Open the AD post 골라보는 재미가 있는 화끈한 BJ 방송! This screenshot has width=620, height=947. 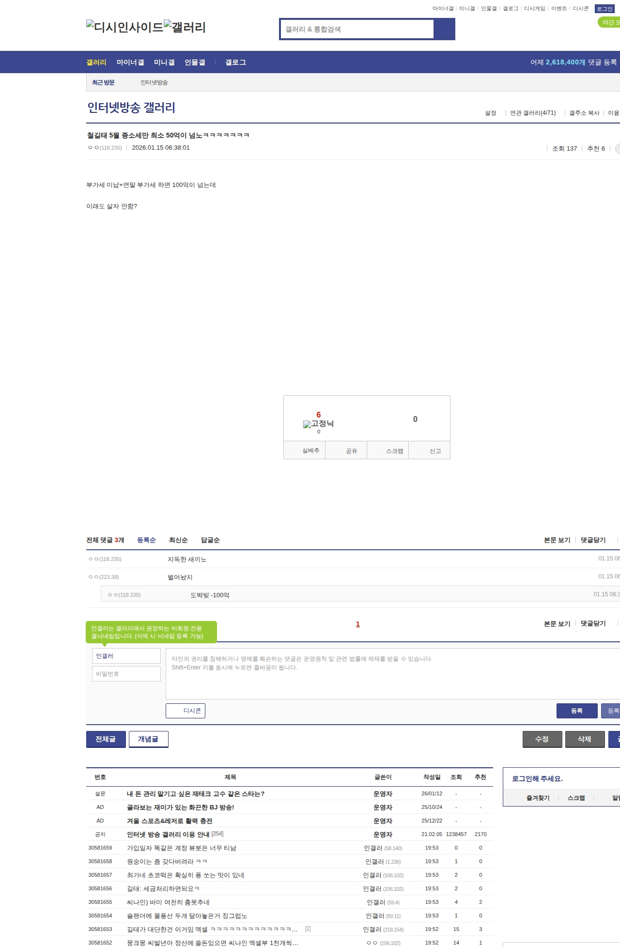pos(181,807)
